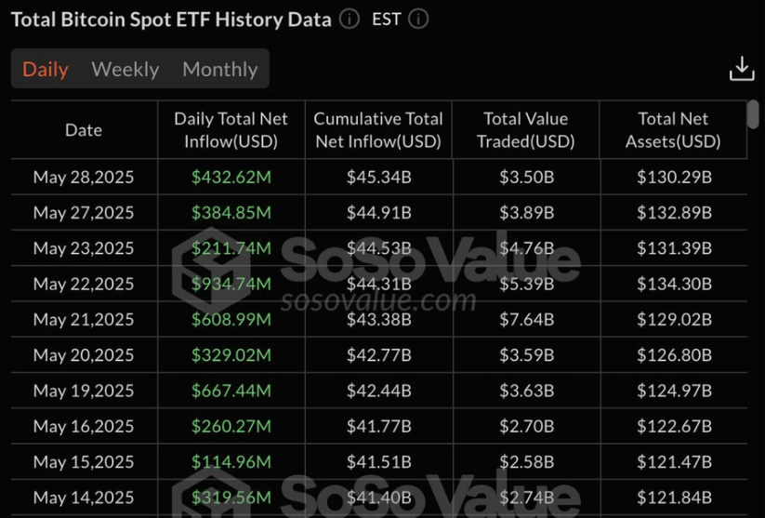Select the Monthly tab

click(219, 70)
